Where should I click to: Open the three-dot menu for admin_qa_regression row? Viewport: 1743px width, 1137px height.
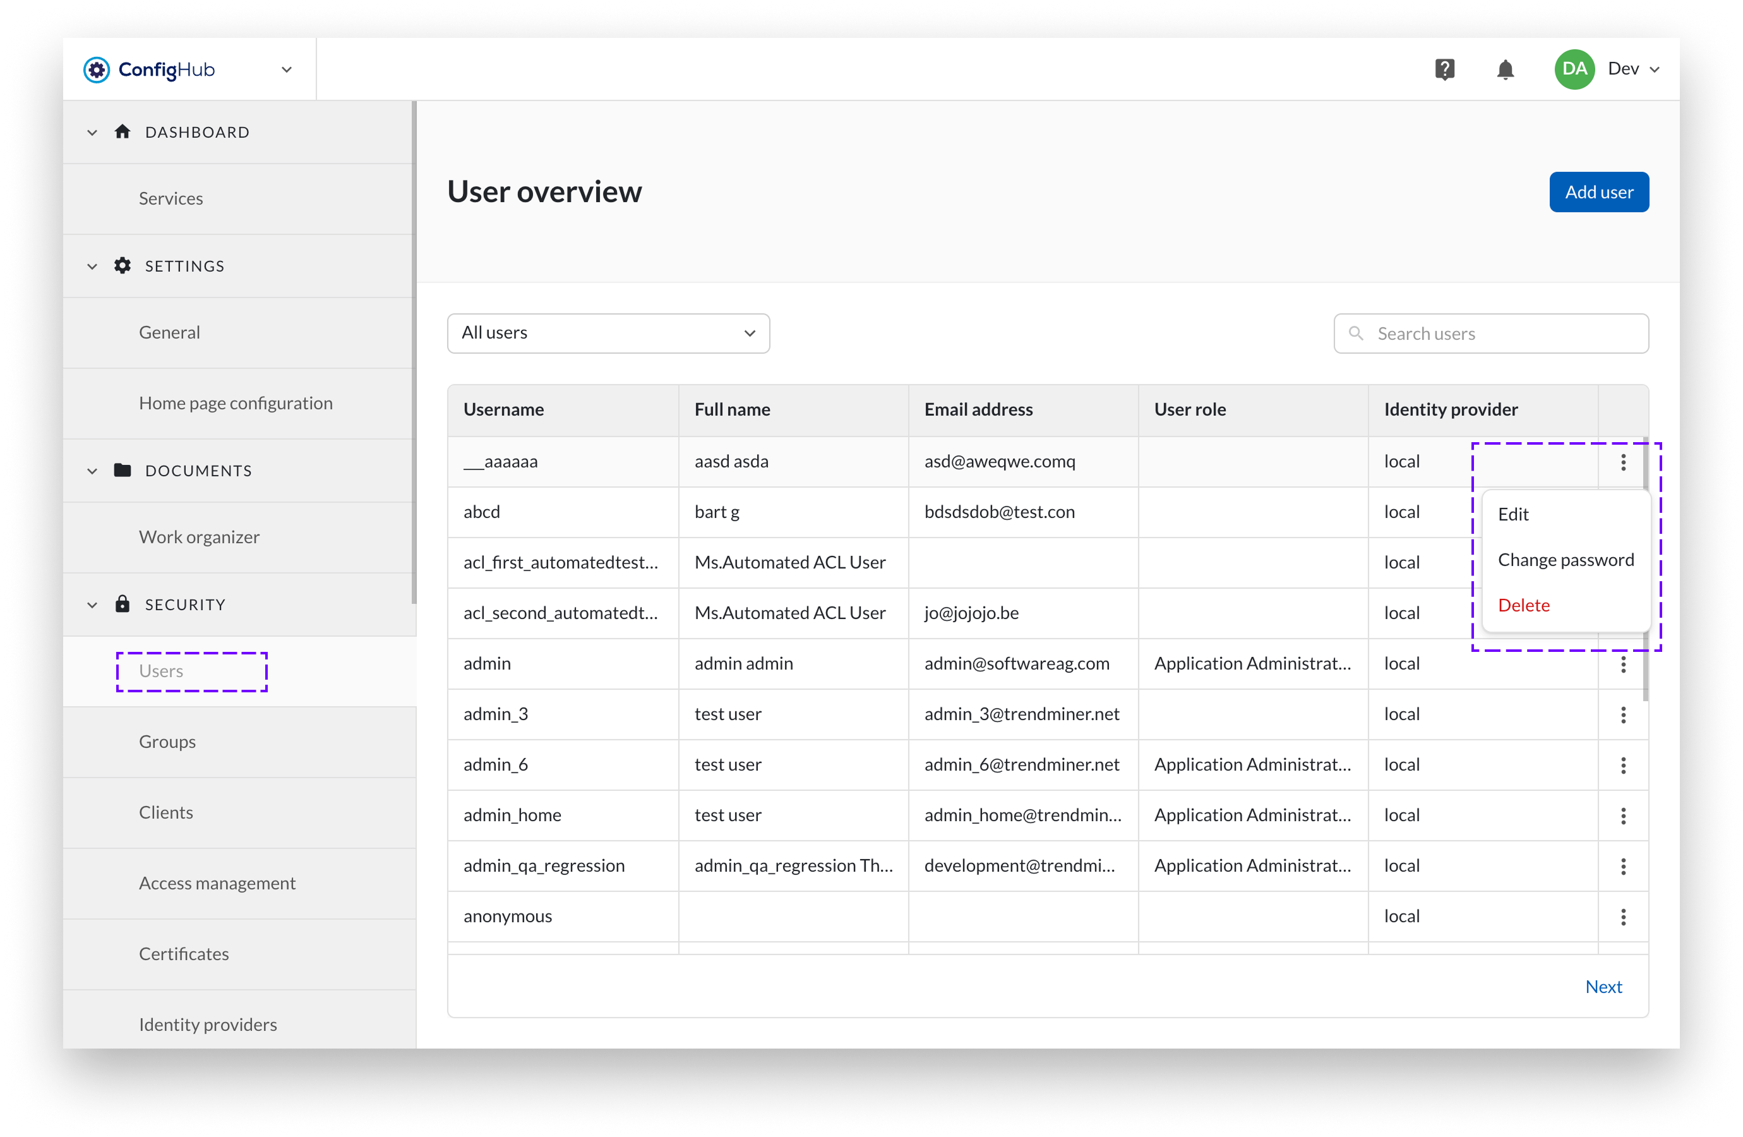pyautogui.click(x=1623, y=866)
